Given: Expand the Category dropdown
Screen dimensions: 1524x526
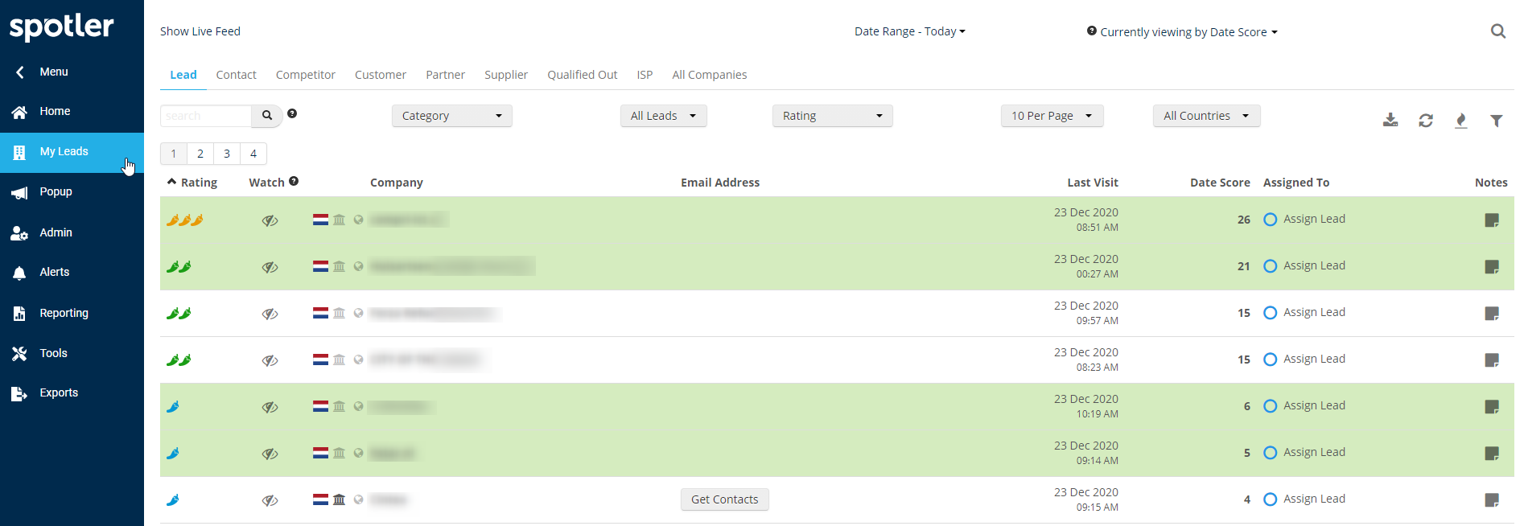Looking at the screenshot, I should [451, 116].
